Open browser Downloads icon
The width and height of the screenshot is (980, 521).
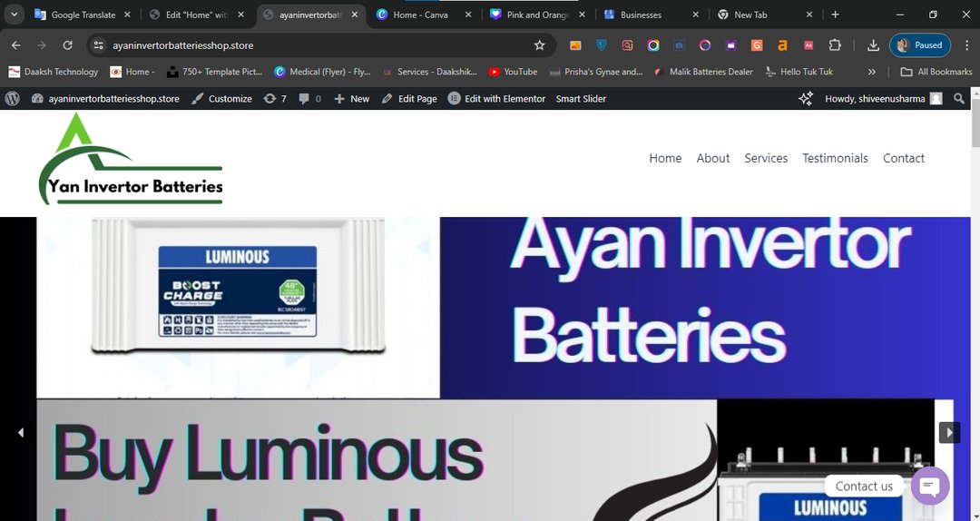coord(873,45)
